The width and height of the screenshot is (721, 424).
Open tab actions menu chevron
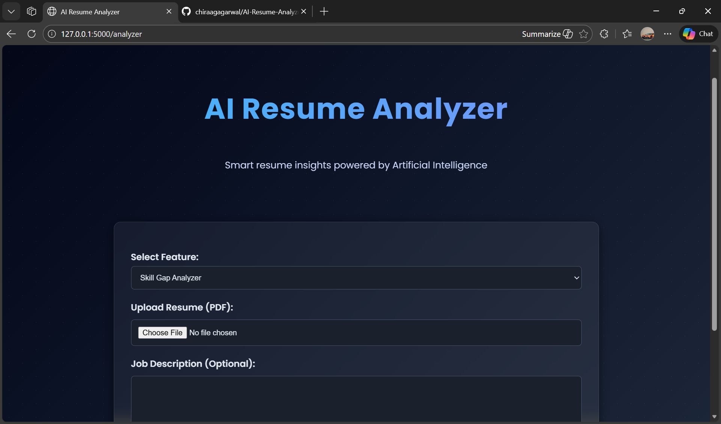pos(11,11)
